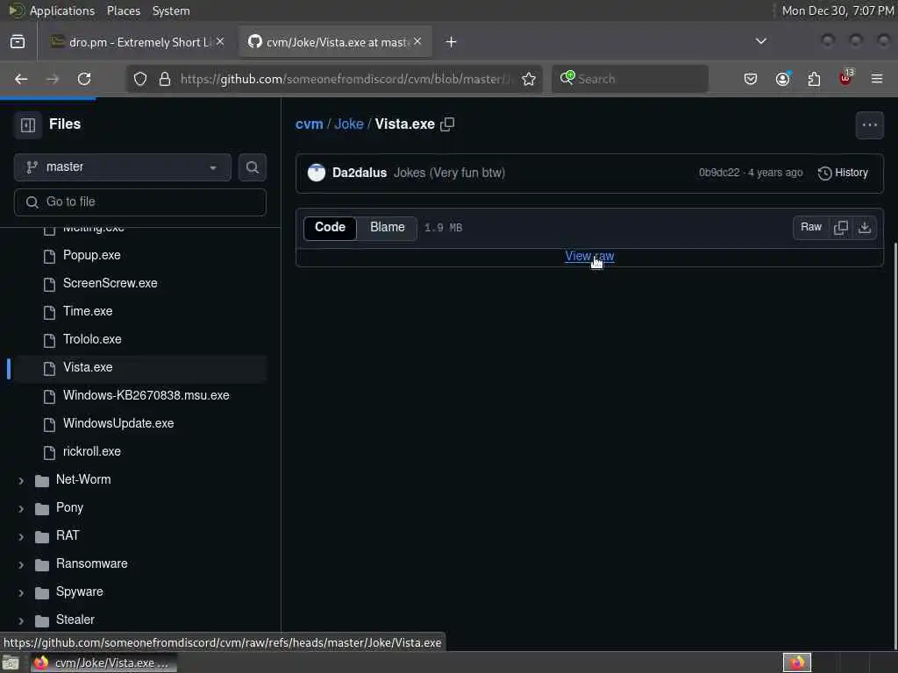Open the Jokes (Very fun btw) commit message

449,173
